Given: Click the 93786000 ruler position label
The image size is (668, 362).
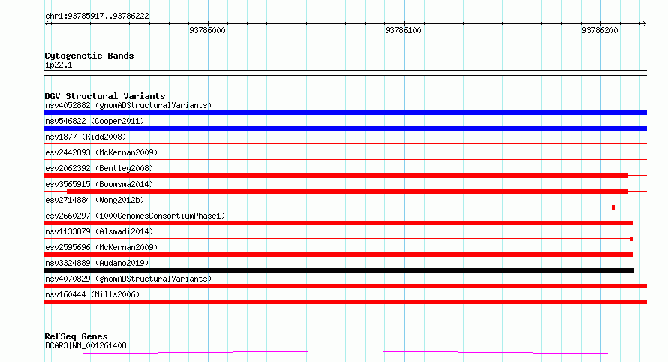Looking at the screenshot, I should coord(207,30).
